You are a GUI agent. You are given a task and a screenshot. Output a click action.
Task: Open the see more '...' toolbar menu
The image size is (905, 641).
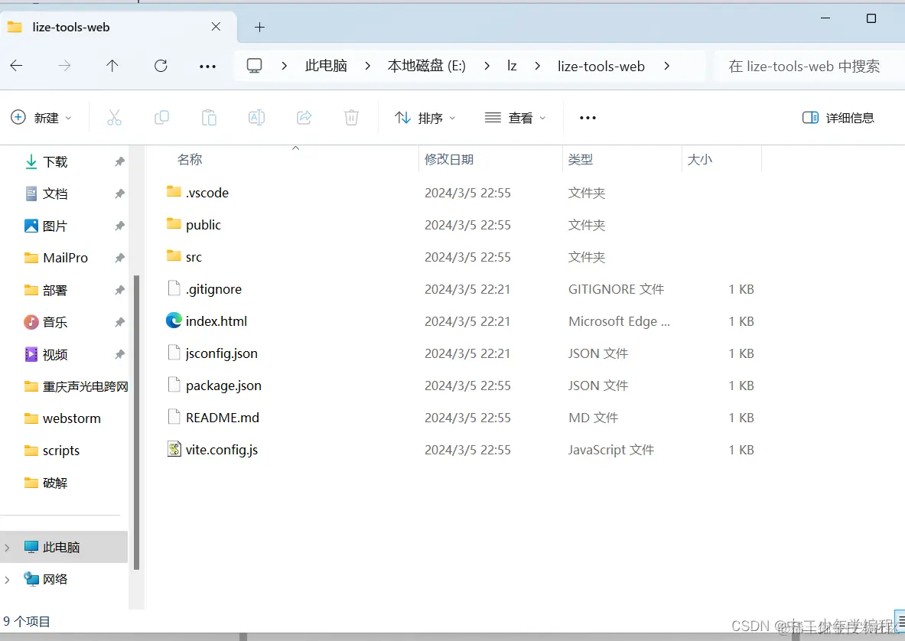click(587, 117)
